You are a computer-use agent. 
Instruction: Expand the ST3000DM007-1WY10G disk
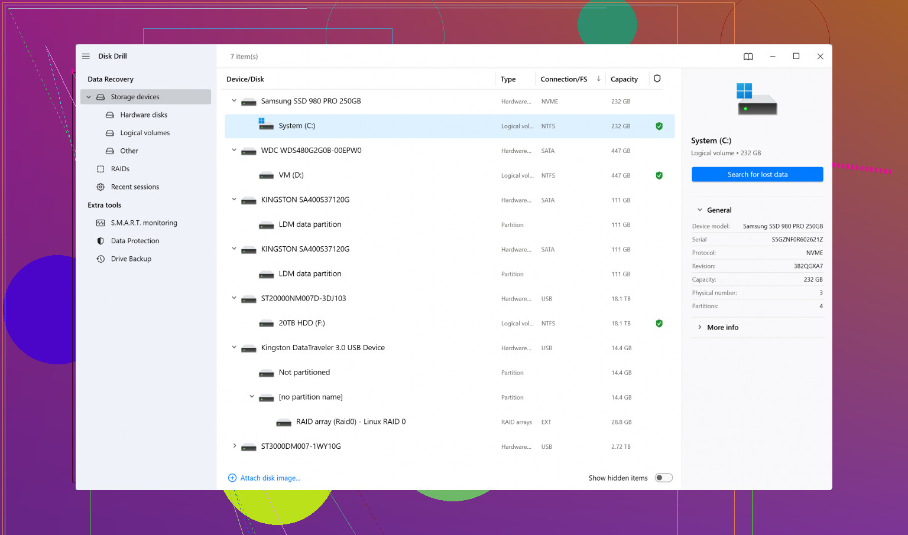(x=234, y=446)
